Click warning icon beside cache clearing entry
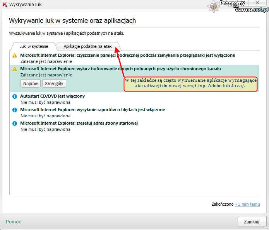 pos(15,56)
